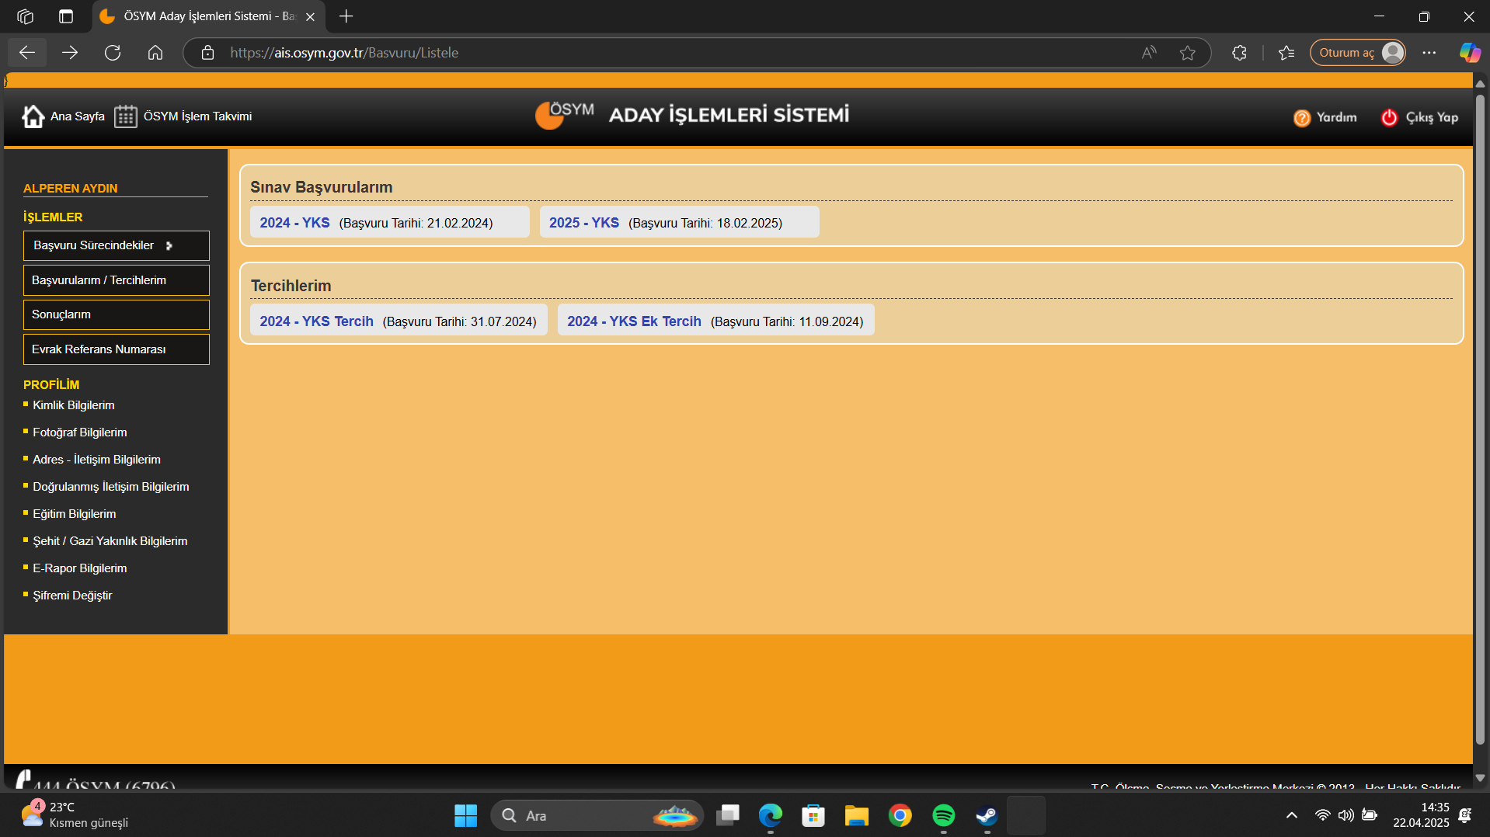The image size is (1490, 837).
Task: Open tab actions menu
Action: click(x=66, y=16)
